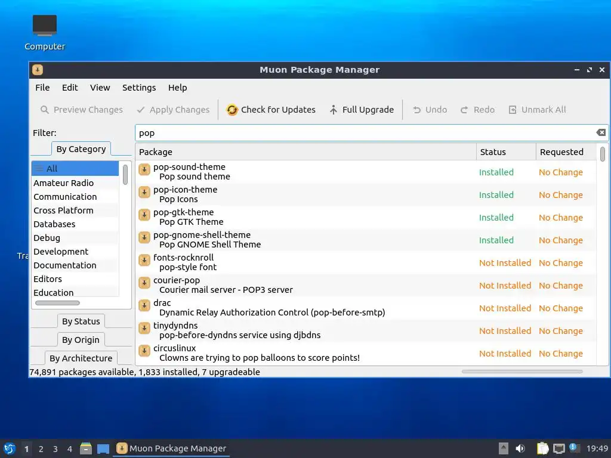Click the network tray icon
The image size is (611, 458).
[558, 448]
